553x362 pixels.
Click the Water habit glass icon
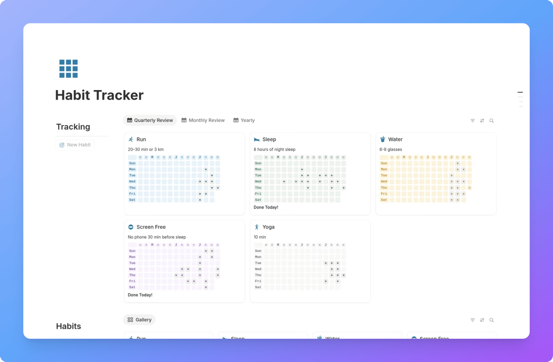click(x=383, y=139)
